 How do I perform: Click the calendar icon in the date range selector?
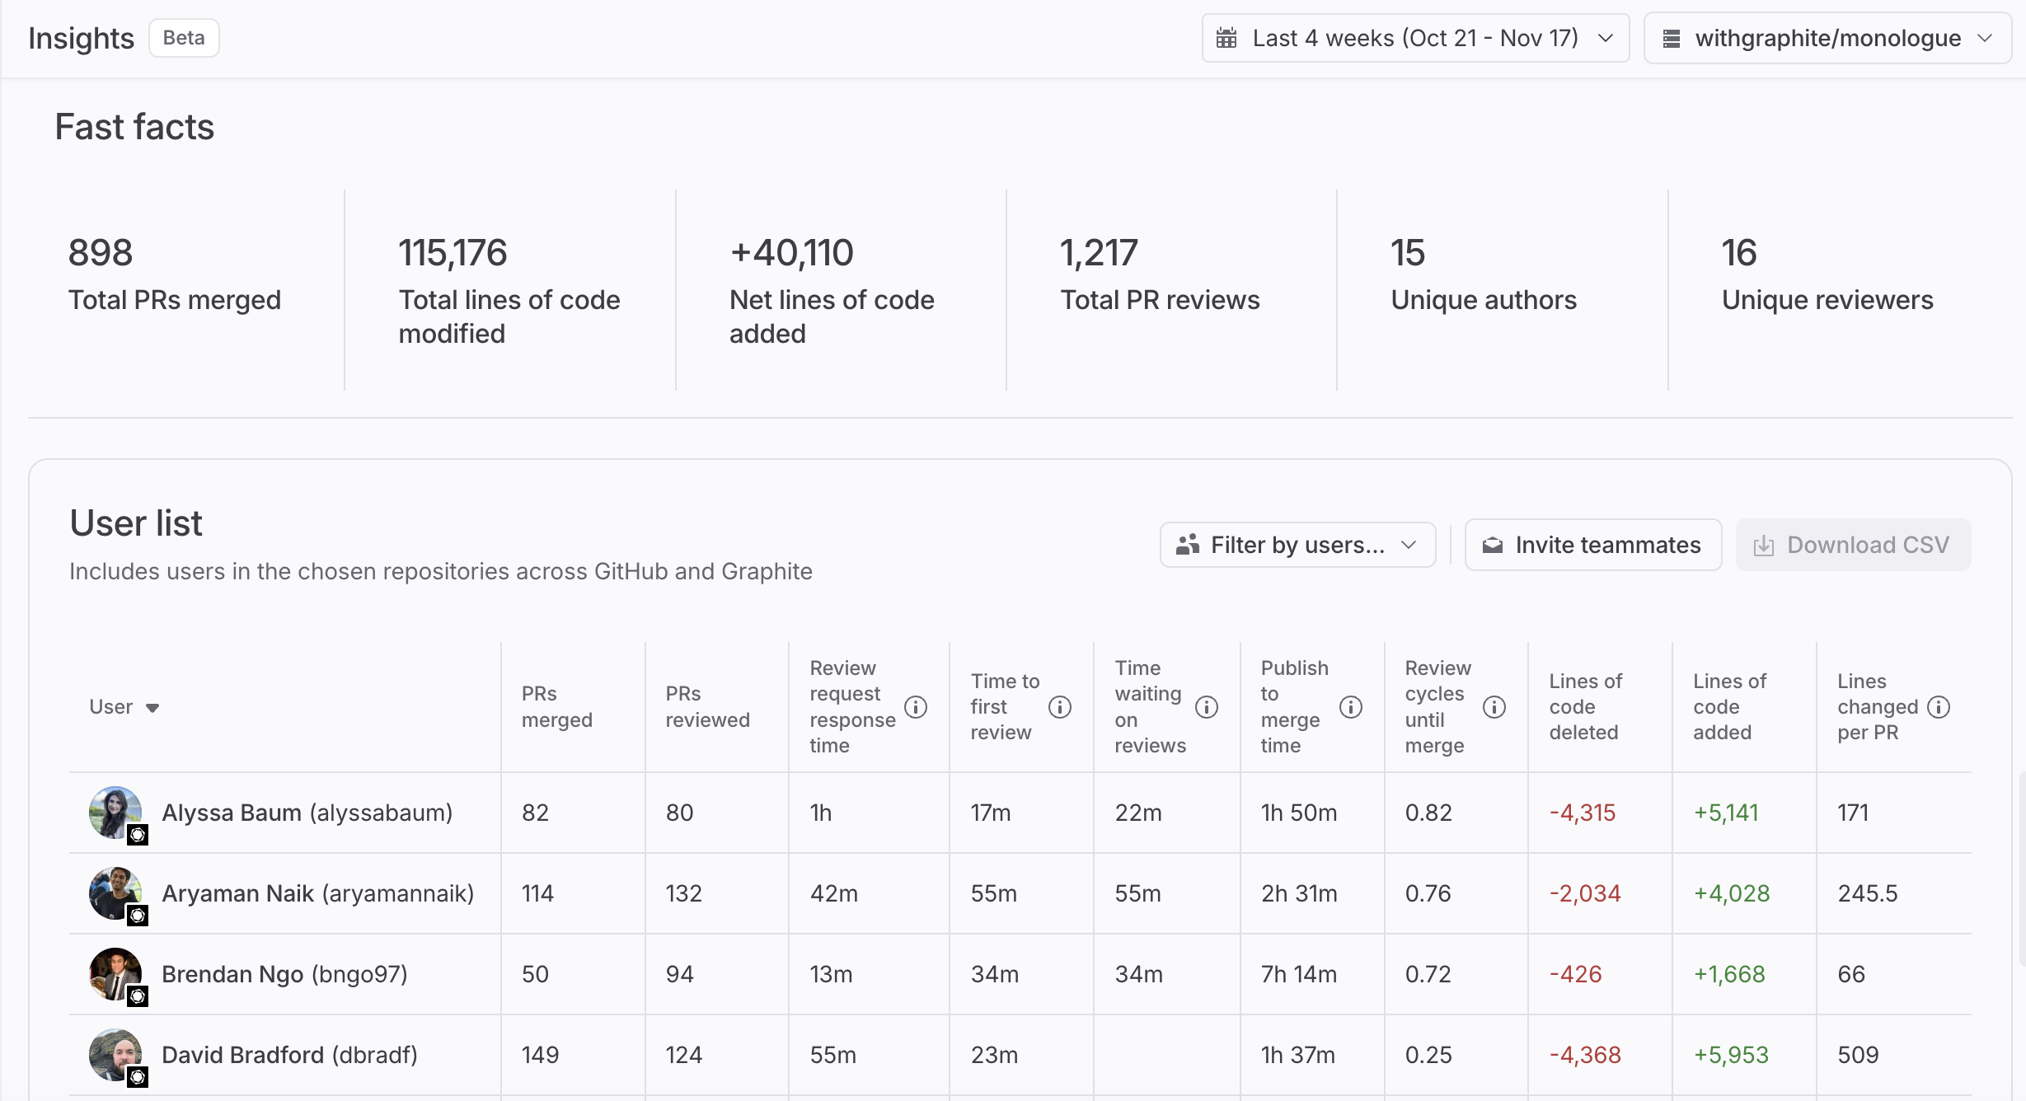[1229, 37]
